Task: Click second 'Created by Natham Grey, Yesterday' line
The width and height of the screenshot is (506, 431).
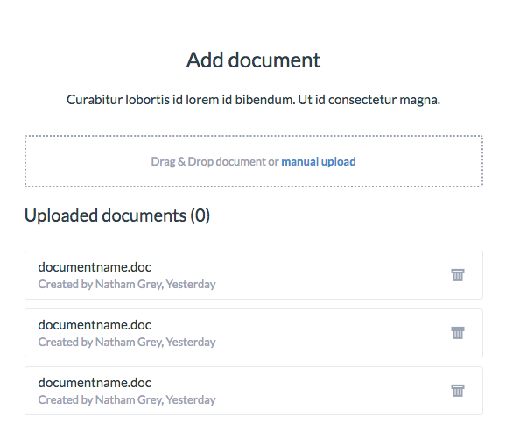Action: 127,343
